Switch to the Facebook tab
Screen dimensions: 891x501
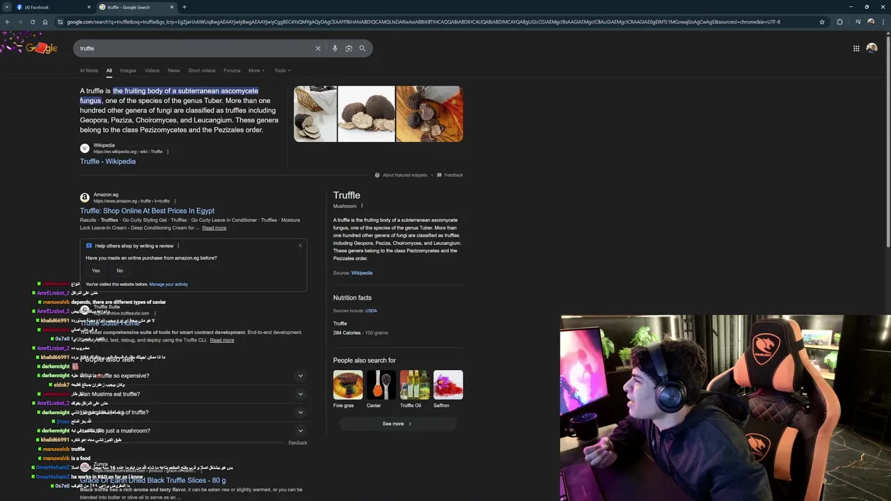point(54,7)
